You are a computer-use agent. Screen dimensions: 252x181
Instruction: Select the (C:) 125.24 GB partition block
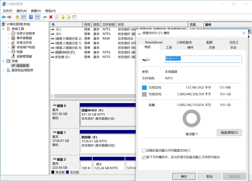coord(109,164)
